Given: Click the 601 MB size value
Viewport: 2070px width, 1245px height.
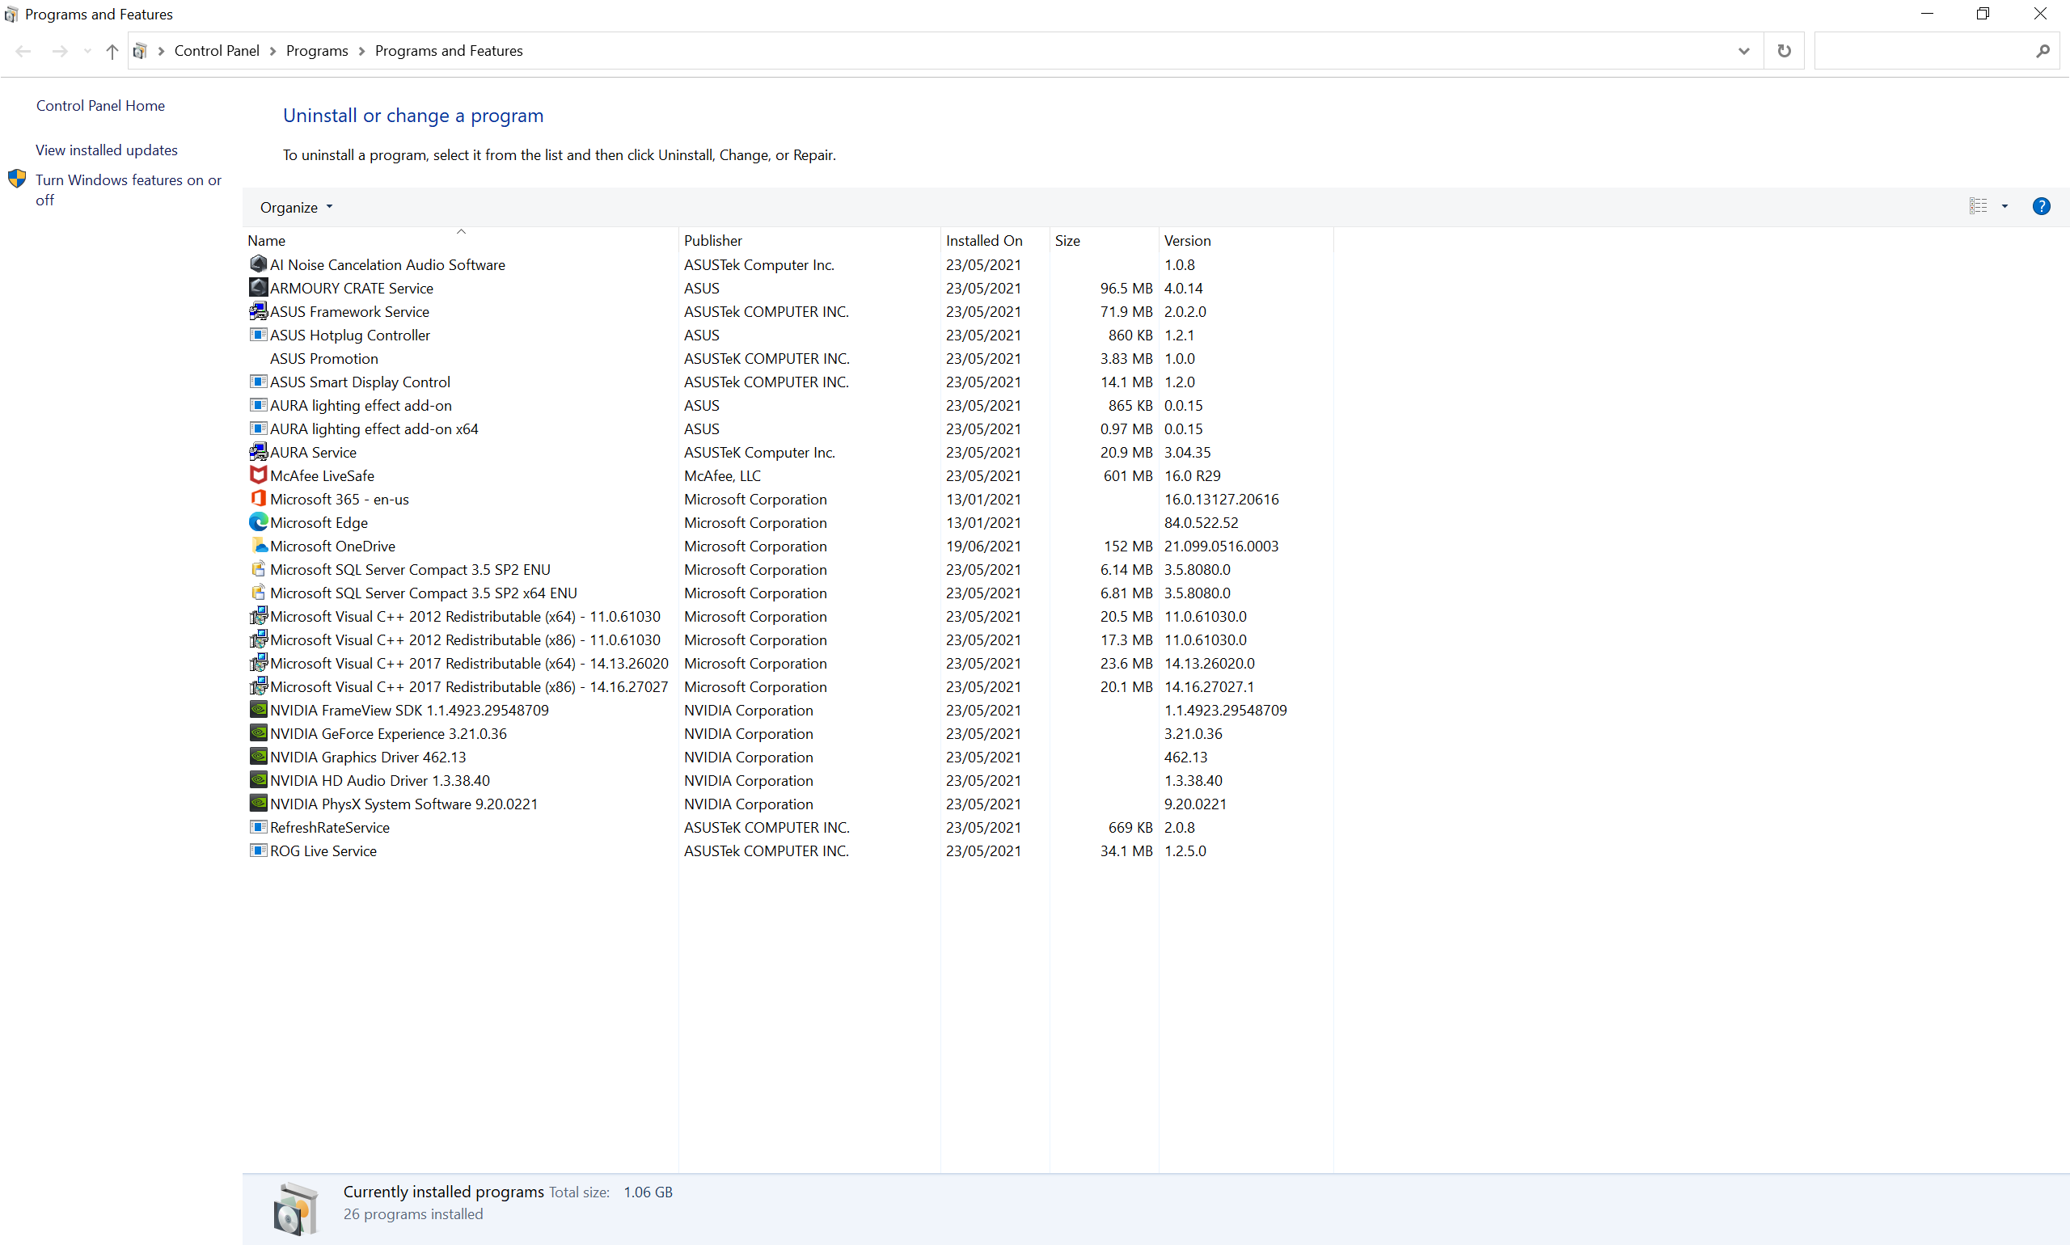Looking at the screenshot, I should (1128, 475).
